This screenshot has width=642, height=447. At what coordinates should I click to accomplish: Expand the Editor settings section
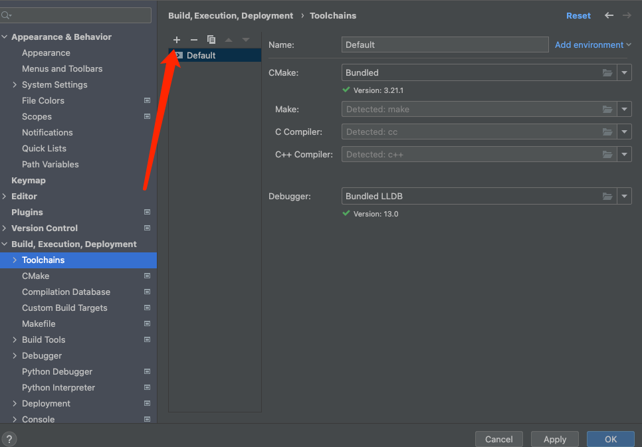pos(5,197)
